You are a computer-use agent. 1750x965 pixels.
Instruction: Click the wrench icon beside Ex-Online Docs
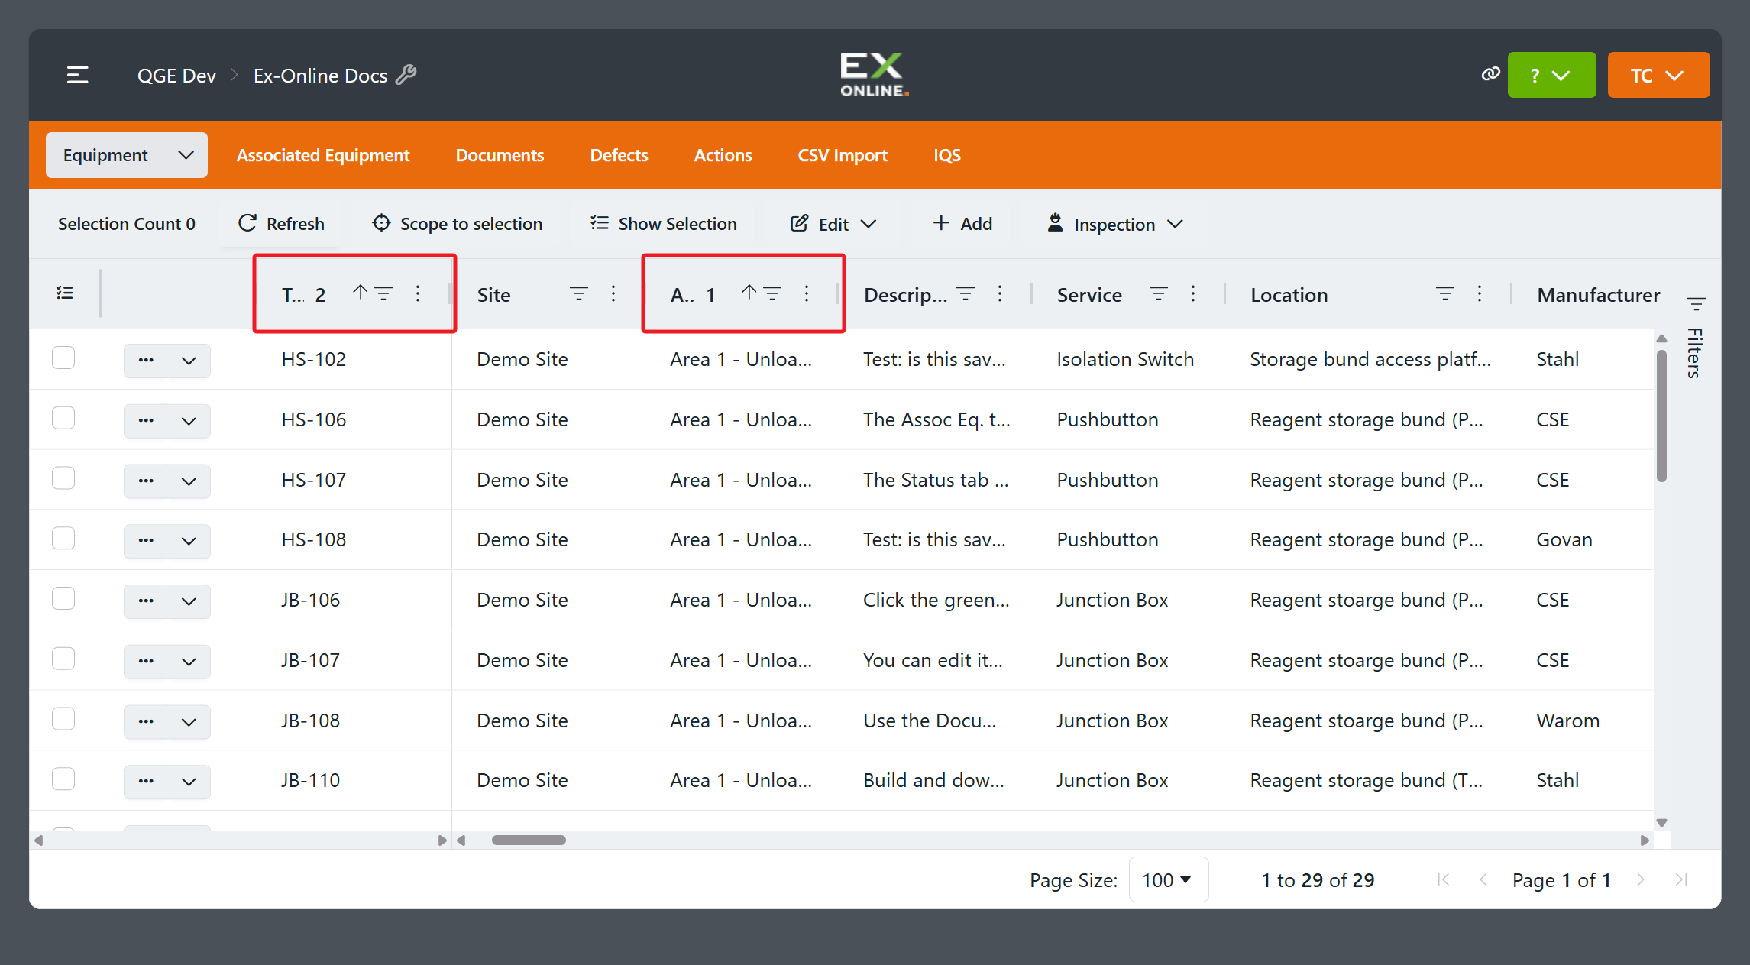point(406,75)
